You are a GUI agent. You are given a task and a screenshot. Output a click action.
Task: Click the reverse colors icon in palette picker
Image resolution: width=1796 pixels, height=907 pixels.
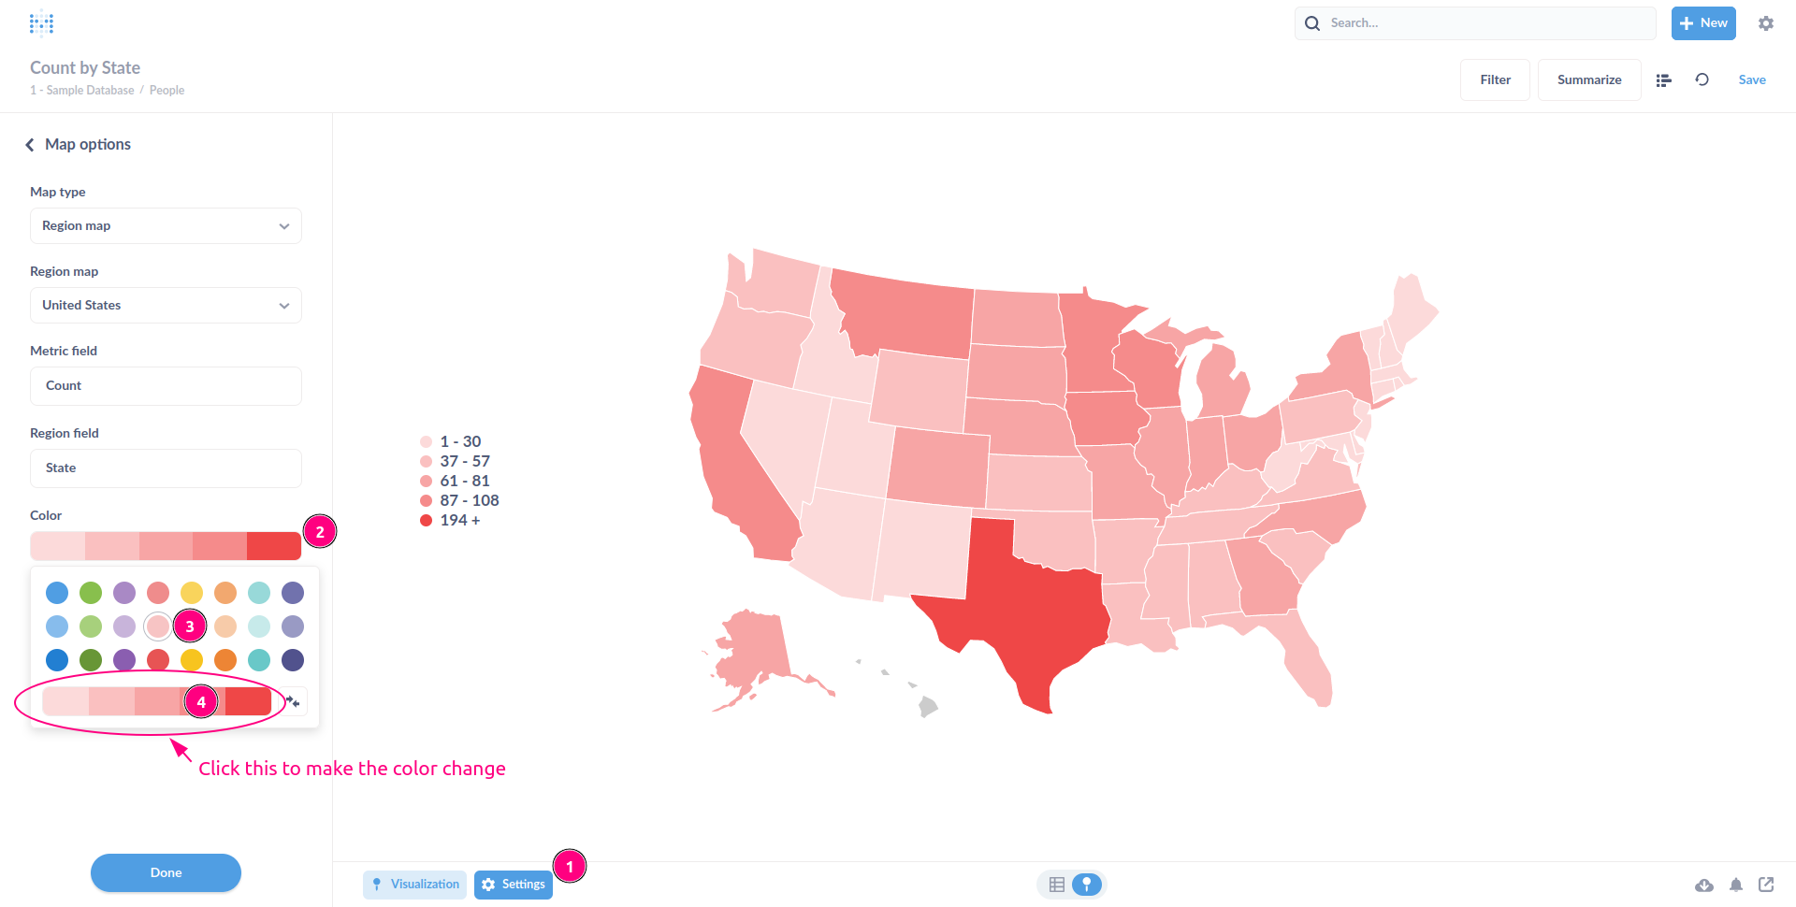pyautogui.click(x=293, y=701)
